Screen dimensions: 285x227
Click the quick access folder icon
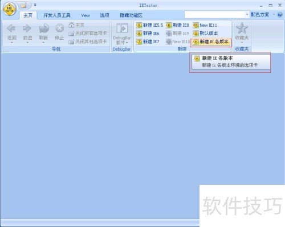pyautogui.click(x=23, y=6)
